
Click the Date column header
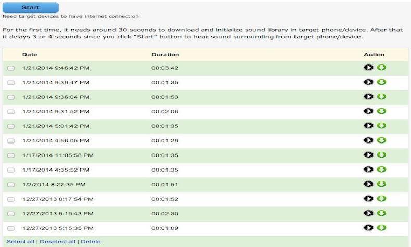click(x=30, y=55)
